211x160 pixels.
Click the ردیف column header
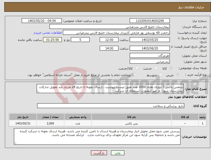[x=202, y=117]
